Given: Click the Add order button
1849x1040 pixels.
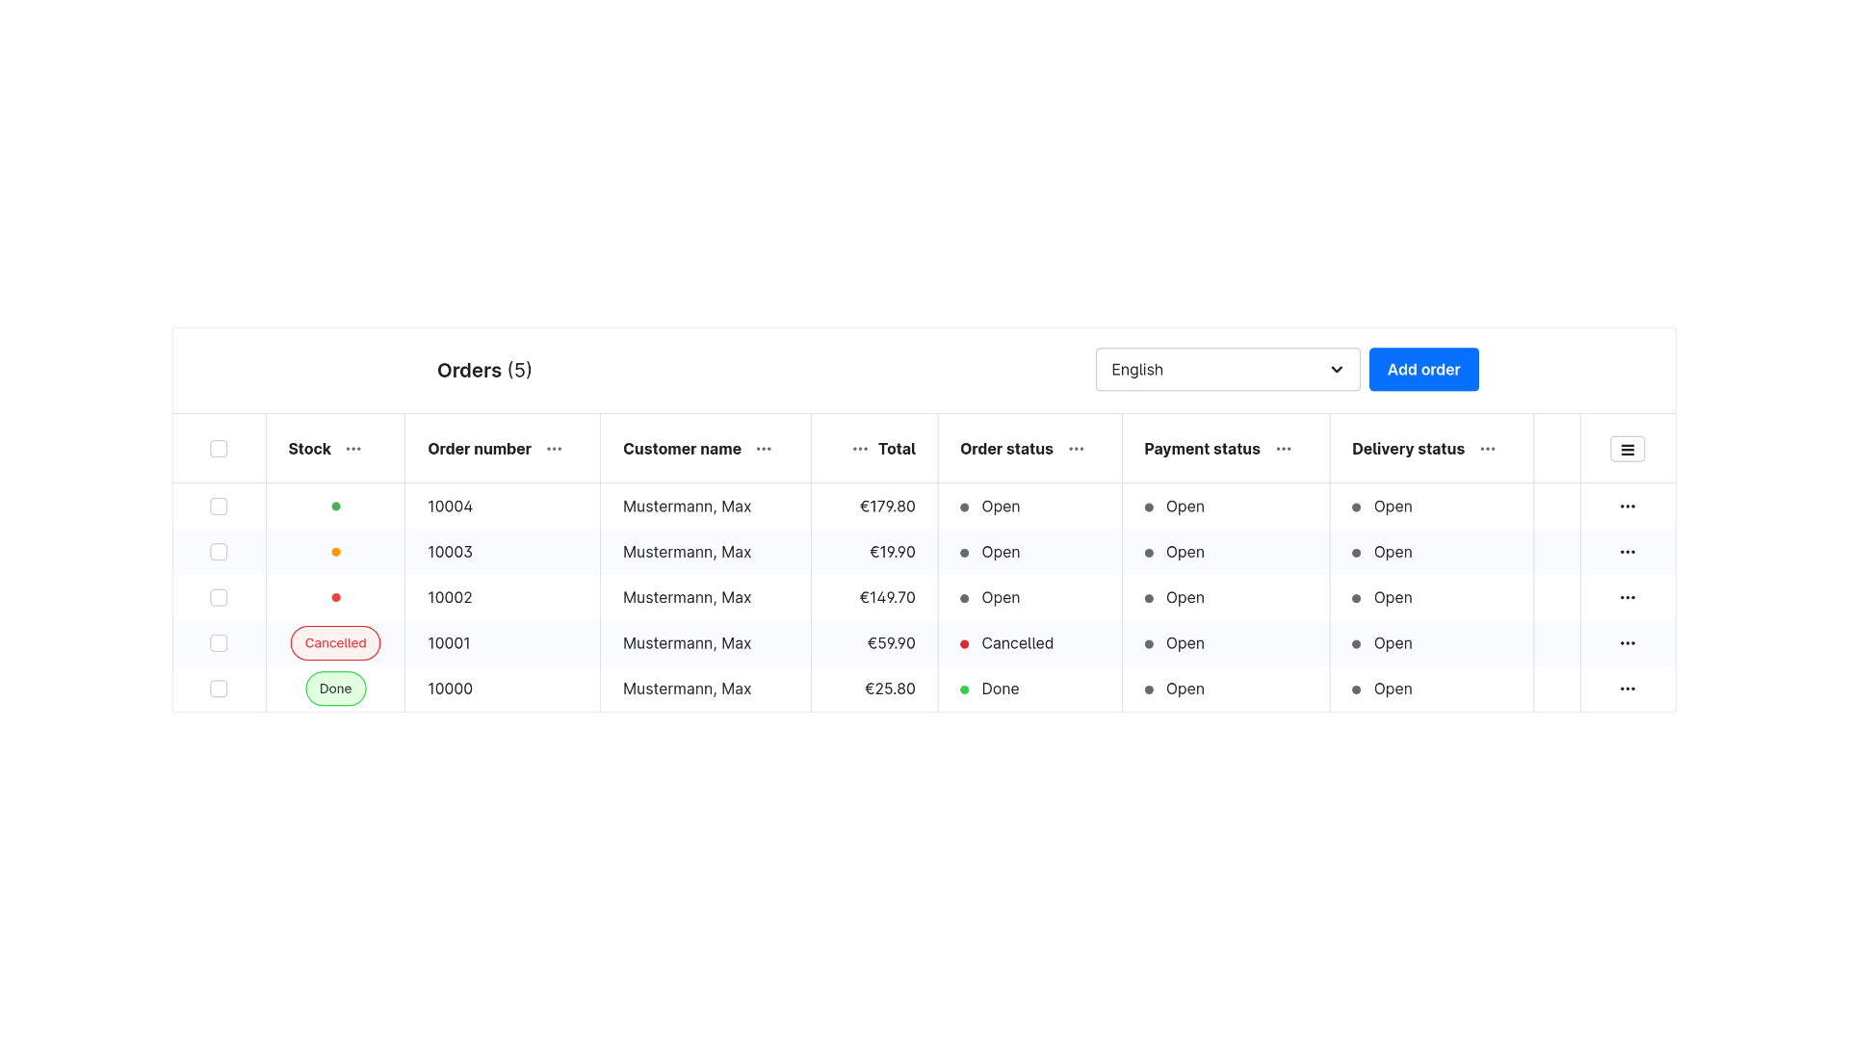Looking at the screenshot, I should coord(1423,370).
